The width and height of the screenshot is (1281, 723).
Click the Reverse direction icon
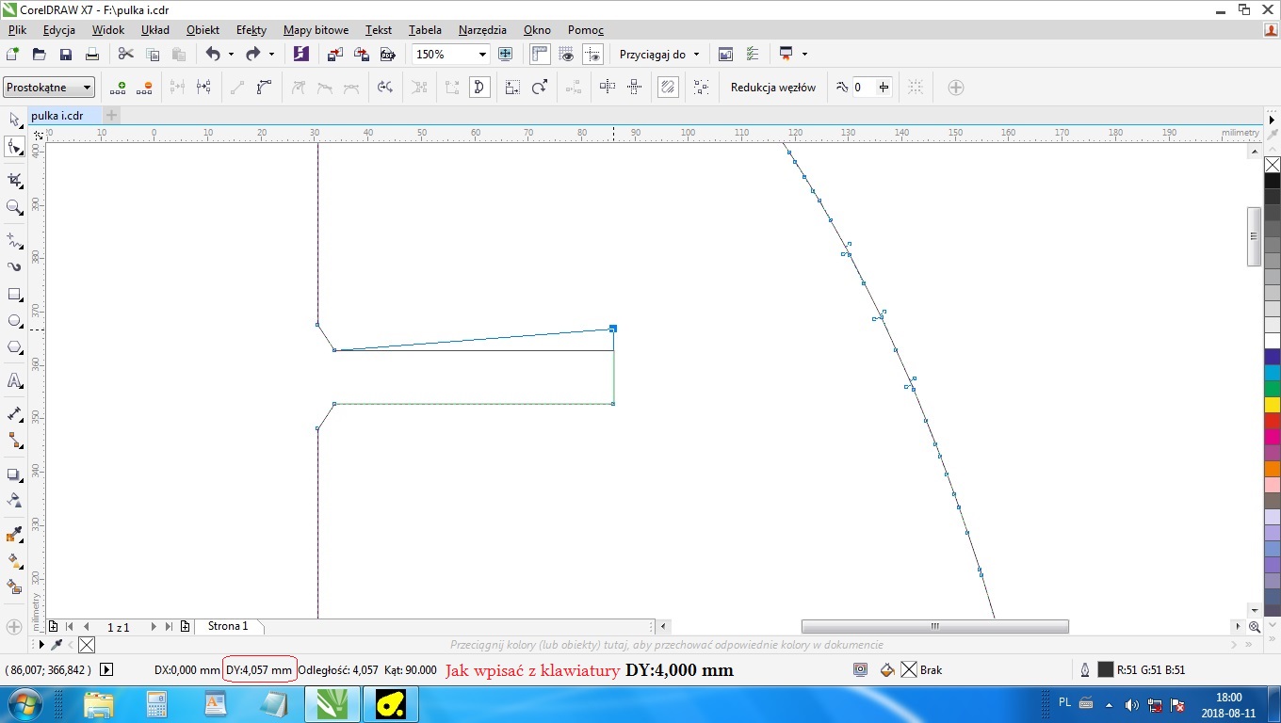pos(385,88)
